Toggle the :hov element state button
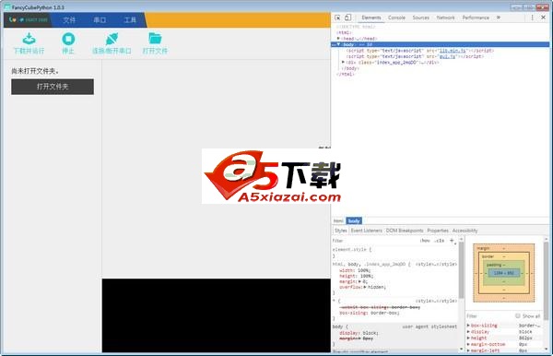The image size is (553, 356). tap(425, 241)
